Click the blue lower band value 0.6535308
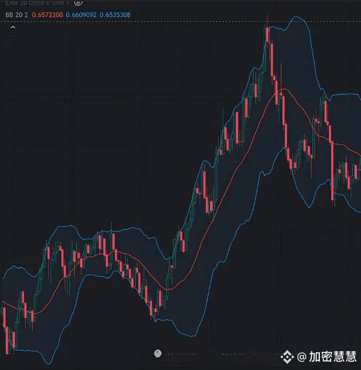Image resolution: width=361 pixels, height=370 pixels. click(115, 15)
